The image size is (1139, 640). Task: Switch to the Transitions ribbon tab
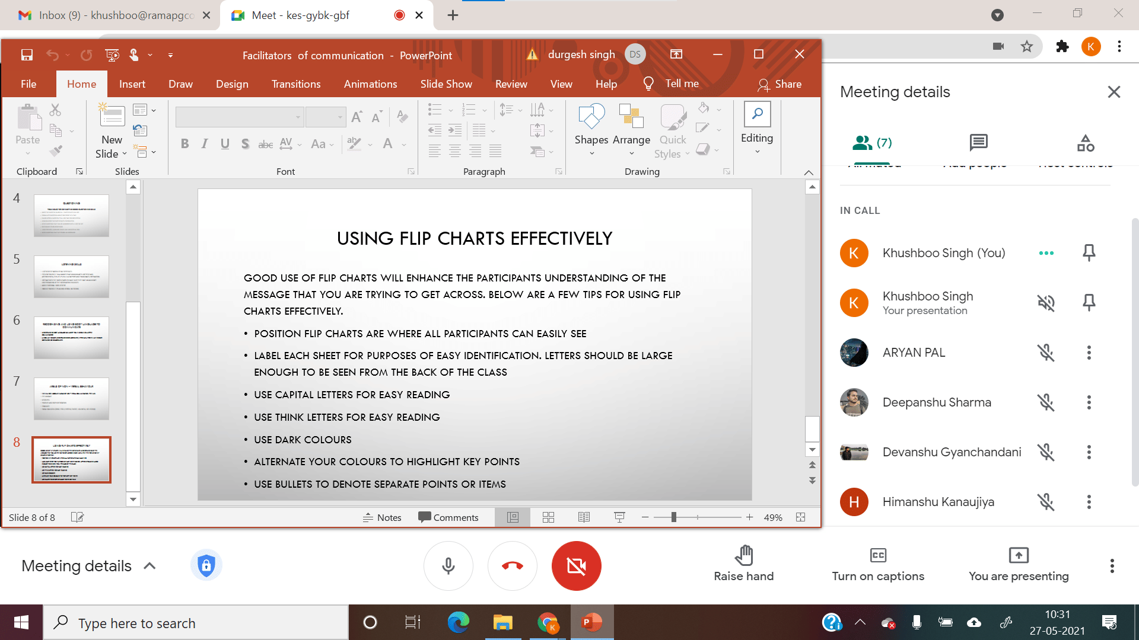[296, 84]
